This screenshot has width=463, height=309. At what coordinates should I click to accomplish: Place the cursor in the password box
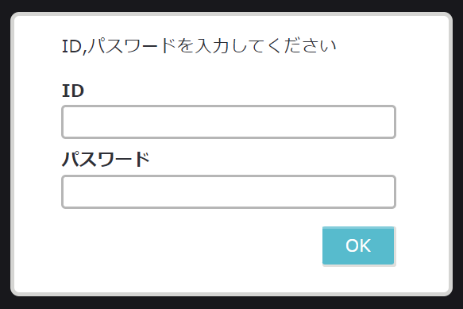229,191
